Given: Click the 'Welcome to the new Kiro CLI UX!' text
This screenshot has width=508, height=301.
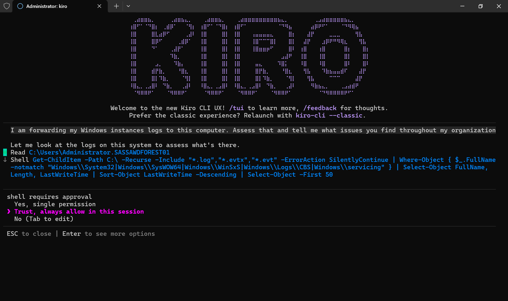Looking at the screenshot, I should [168, 108].
